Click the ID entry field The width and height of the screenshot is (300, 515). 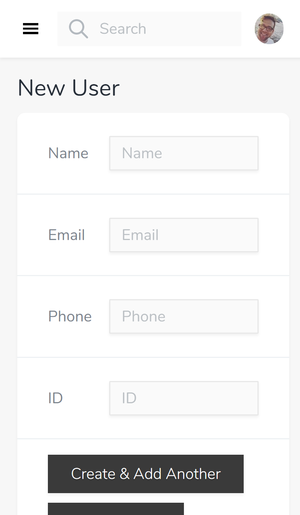pos(184,398)
